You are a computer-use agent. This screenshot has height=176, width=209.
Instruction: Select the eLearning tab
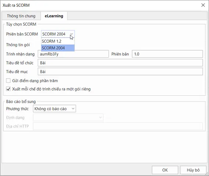pyautogui.click(x=54, y=16)
